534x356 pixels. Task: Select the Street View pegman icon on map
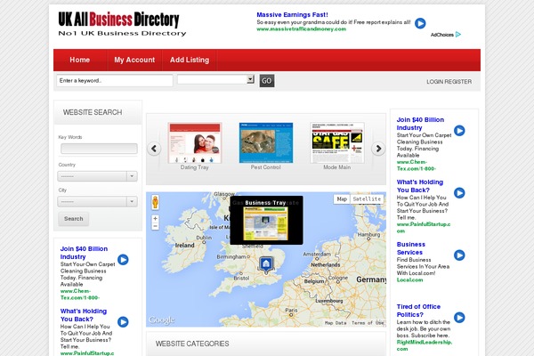pos(155,202)
